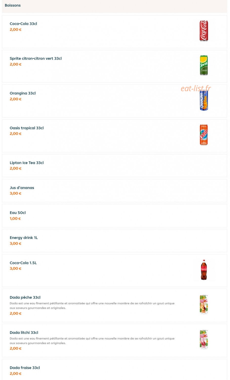
Task: Open the eat-list.fr watermark link
Action: 196,88
